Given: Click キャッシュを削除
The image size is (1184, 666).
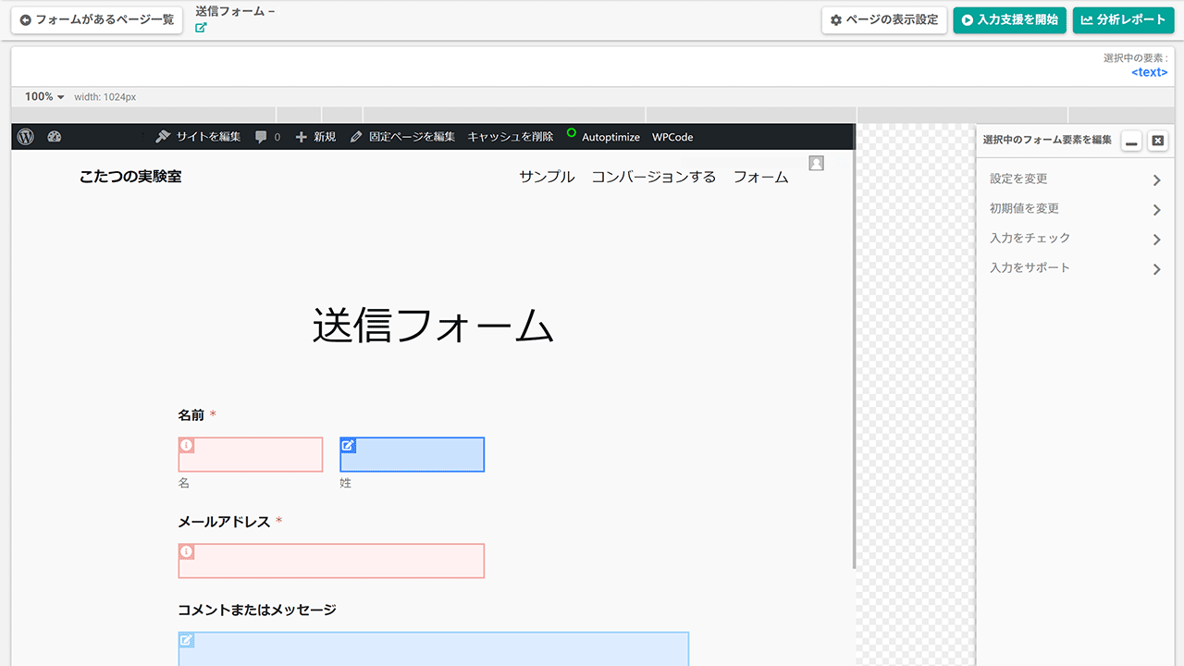Looking at the screenshot, I should coord(511,137).
